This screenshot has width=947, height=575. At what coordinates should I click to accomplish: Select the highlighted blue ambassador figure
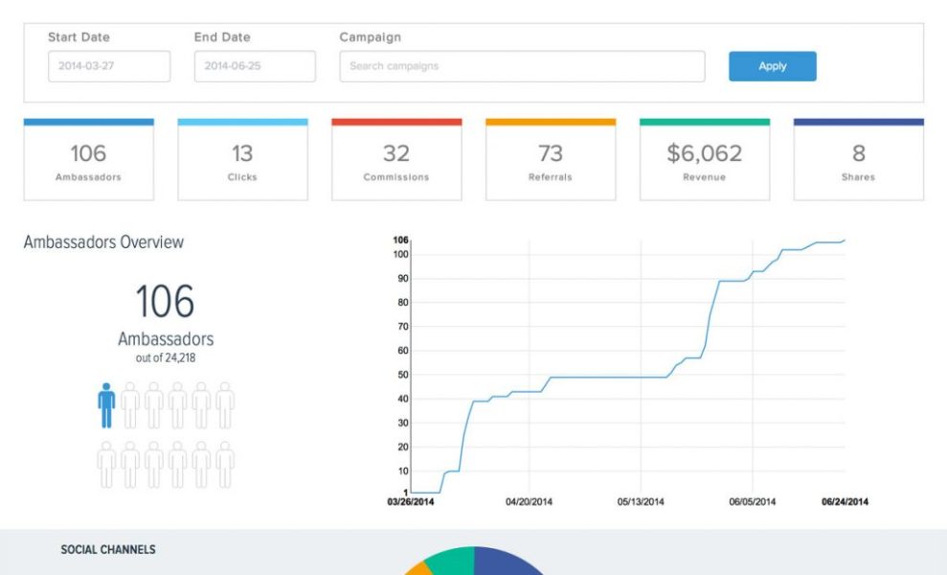pyautogui.click(x=106, y=402)
